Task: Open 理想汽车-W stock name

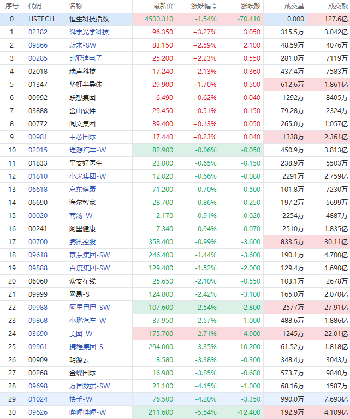Action: point(87,150)
